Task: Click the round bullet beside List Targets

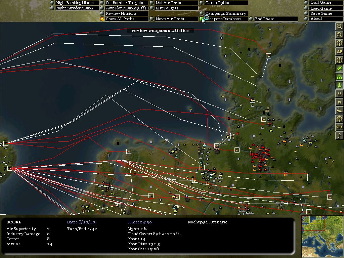Action: (x=152, y=8)
